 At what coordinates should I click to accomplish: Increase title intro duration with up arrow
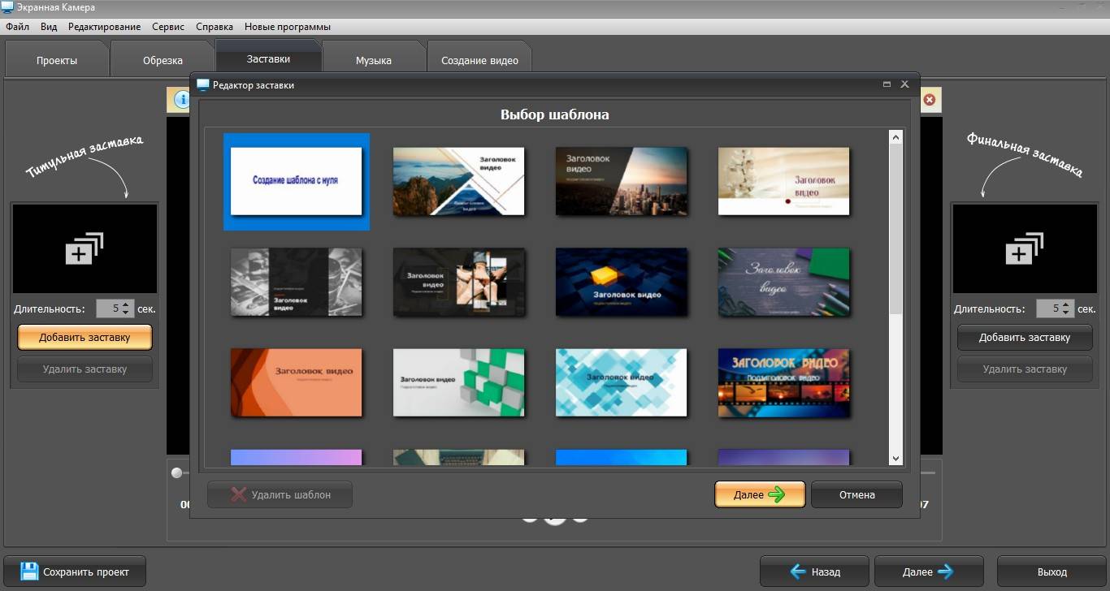(x=125, y=304)
